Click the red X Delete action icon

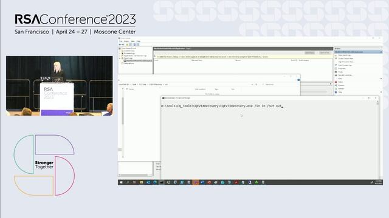point(336,82)
